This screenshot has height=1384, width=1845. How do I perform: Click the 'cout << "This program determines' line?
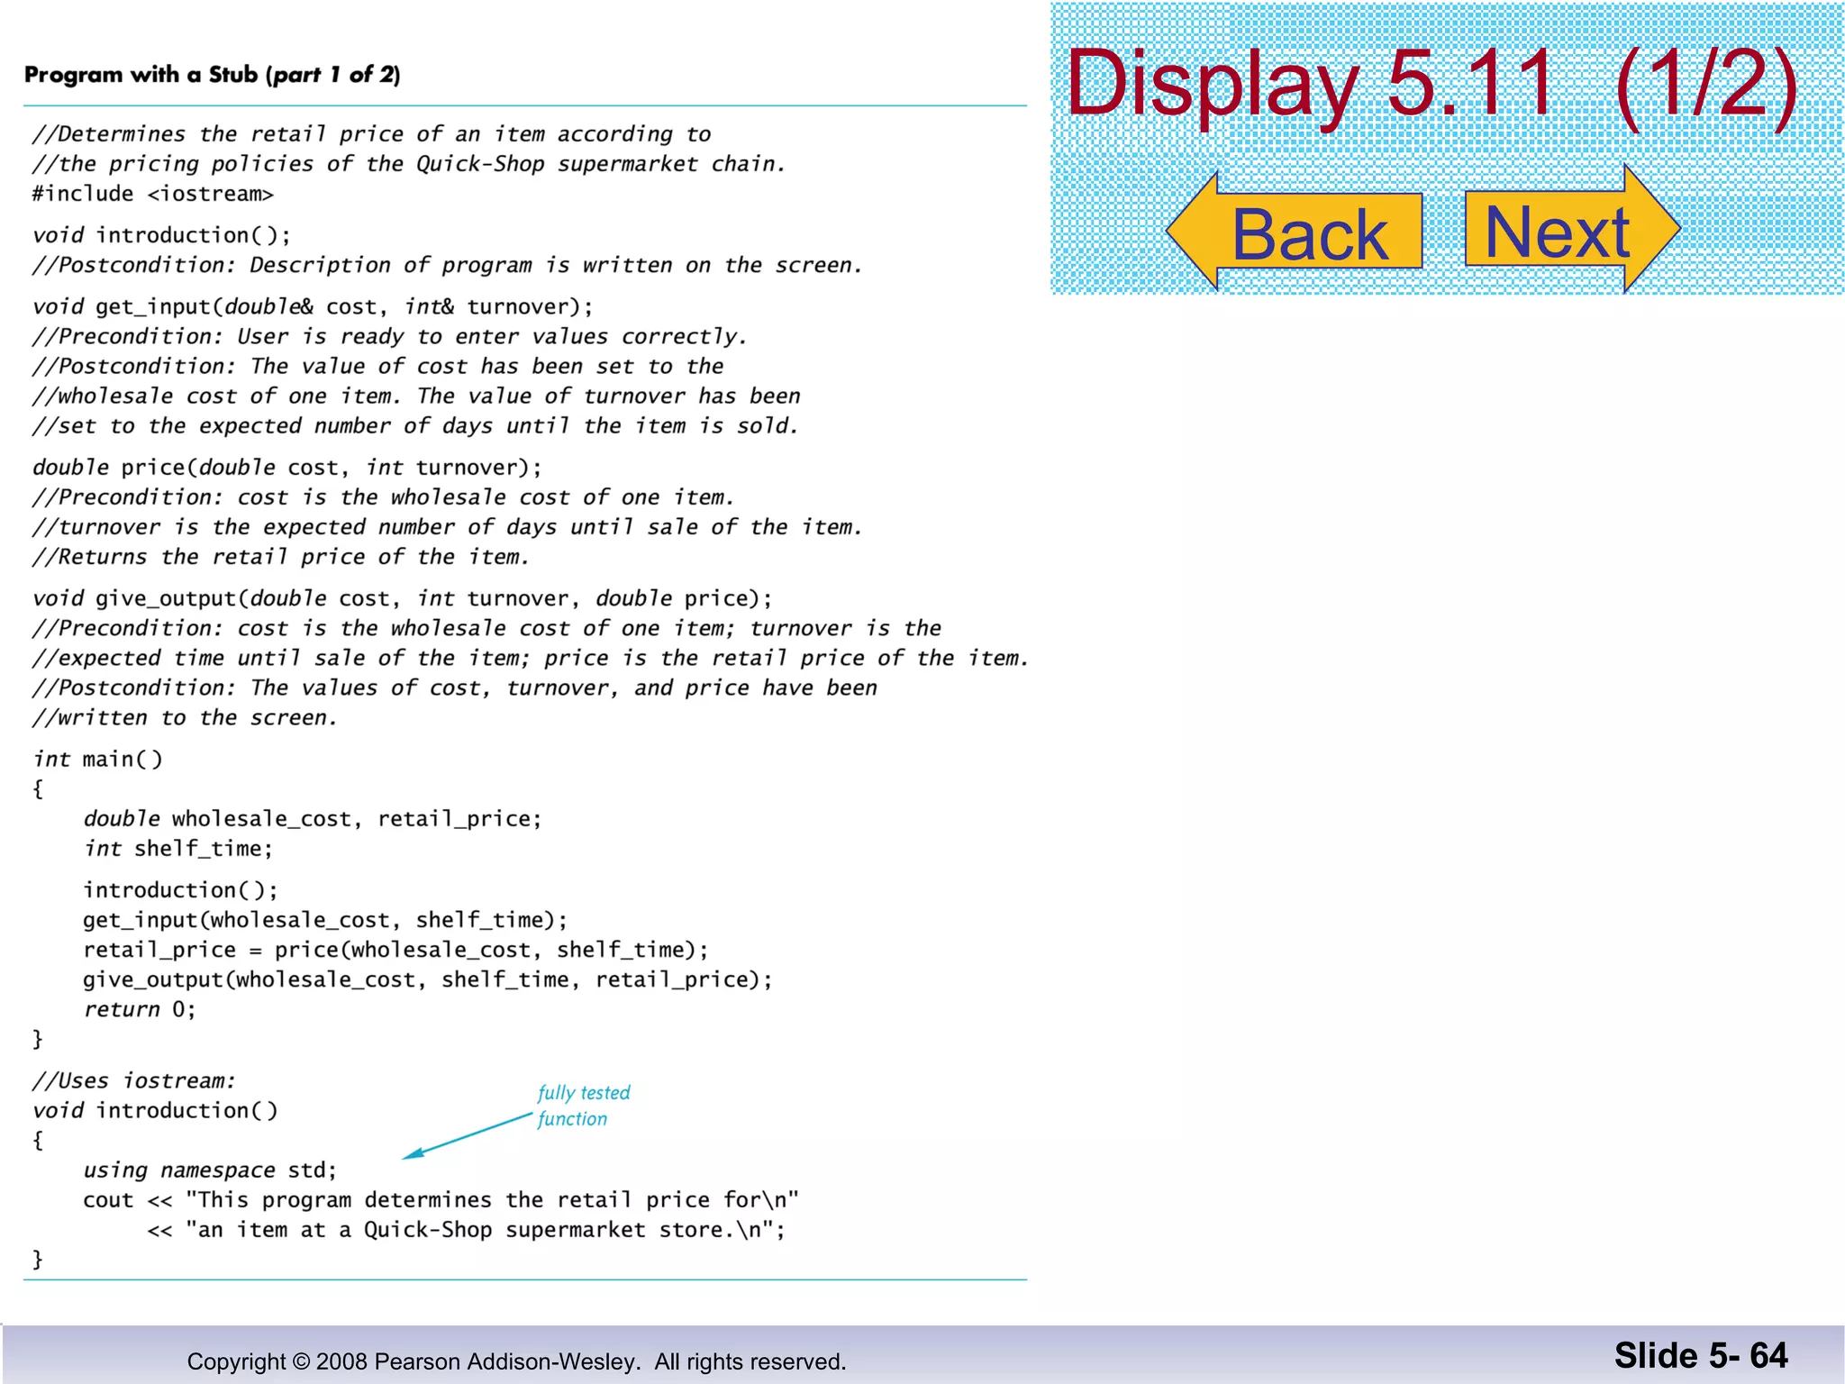[x=441, y=1200]
